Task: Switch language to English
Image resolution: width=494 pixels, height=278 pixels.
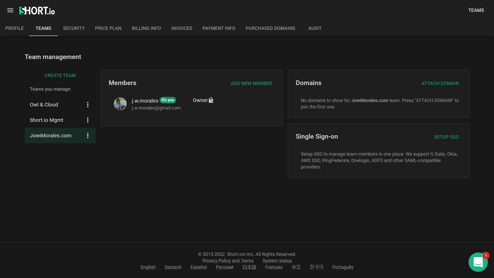Action: [148, 267]
